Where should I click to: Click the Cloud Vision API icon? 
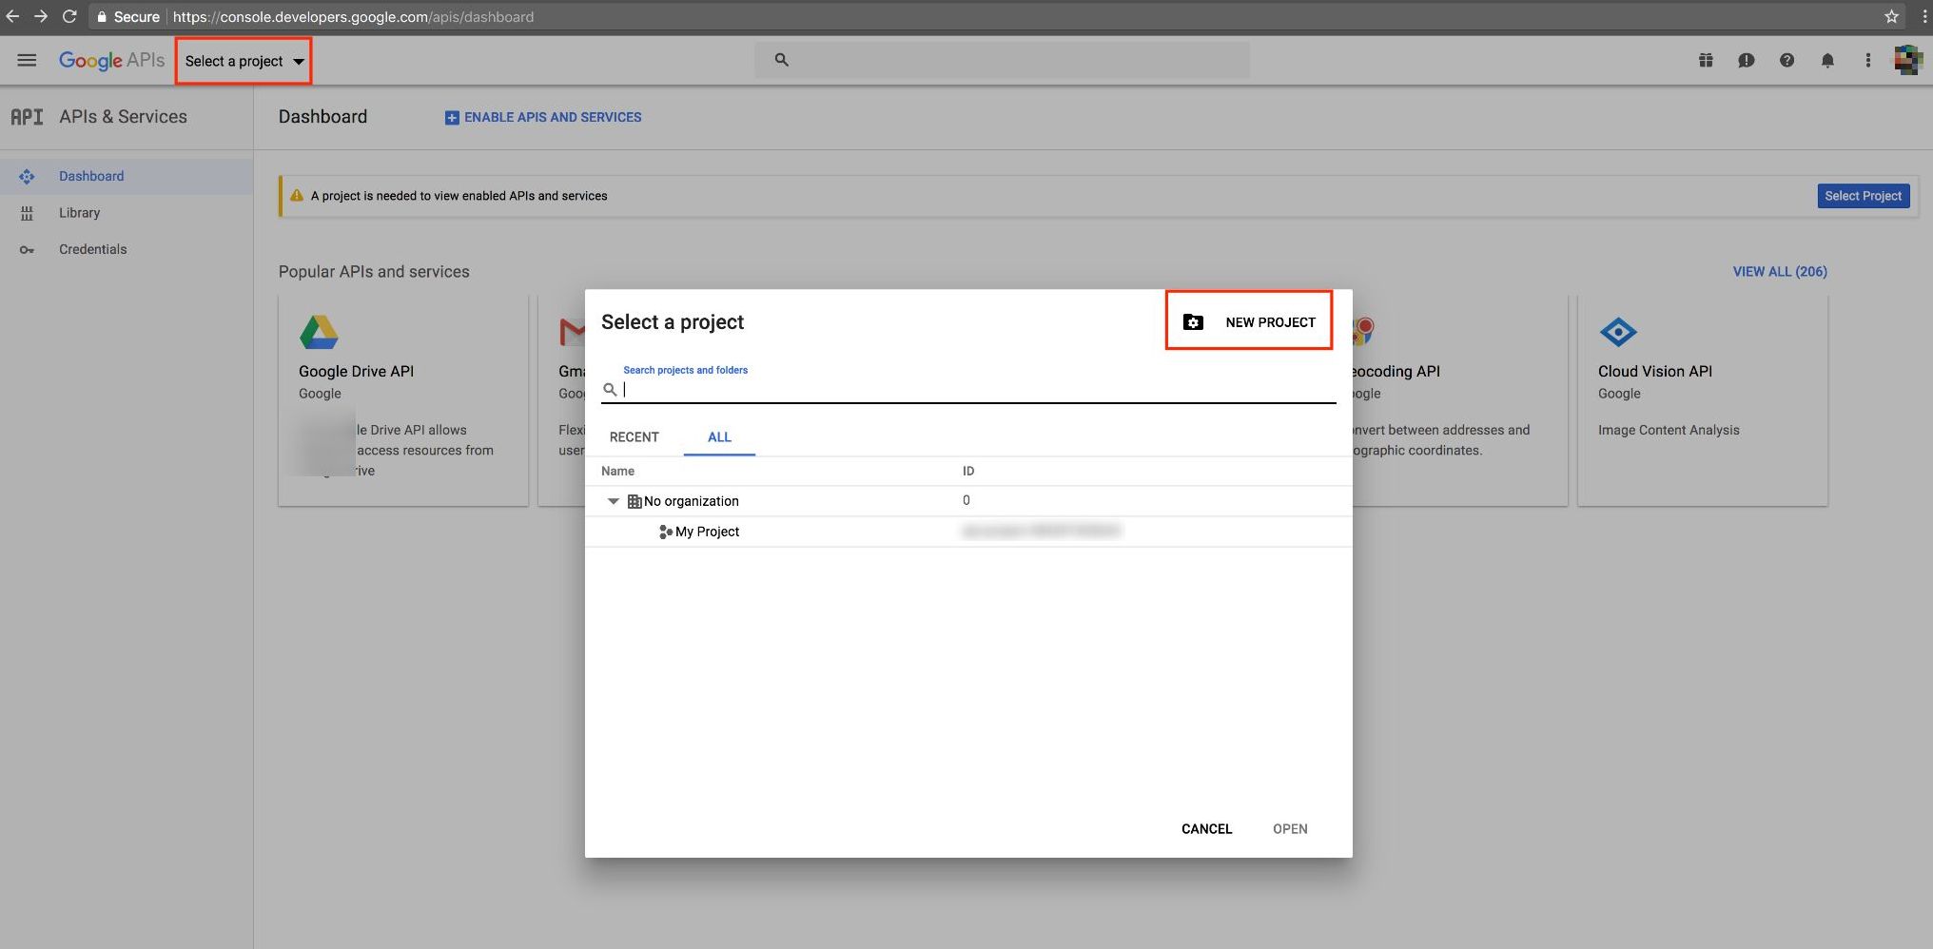(1618, 332)
